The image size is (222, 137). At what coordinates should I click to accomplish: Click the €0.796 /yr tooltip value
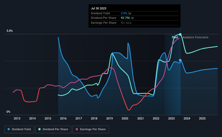(x=127, y=18)
